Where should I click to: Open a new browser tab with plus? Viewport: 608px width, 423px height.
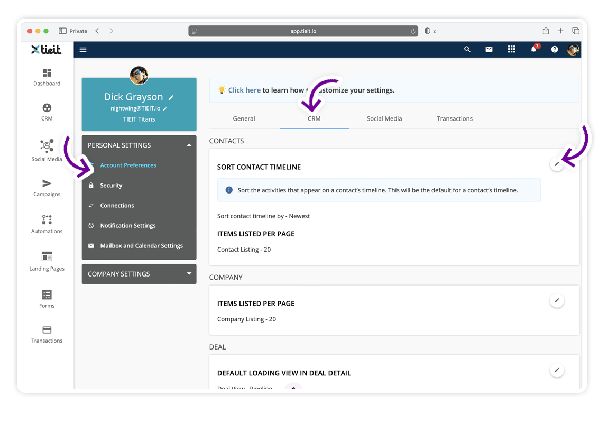(x=560, y=31)
